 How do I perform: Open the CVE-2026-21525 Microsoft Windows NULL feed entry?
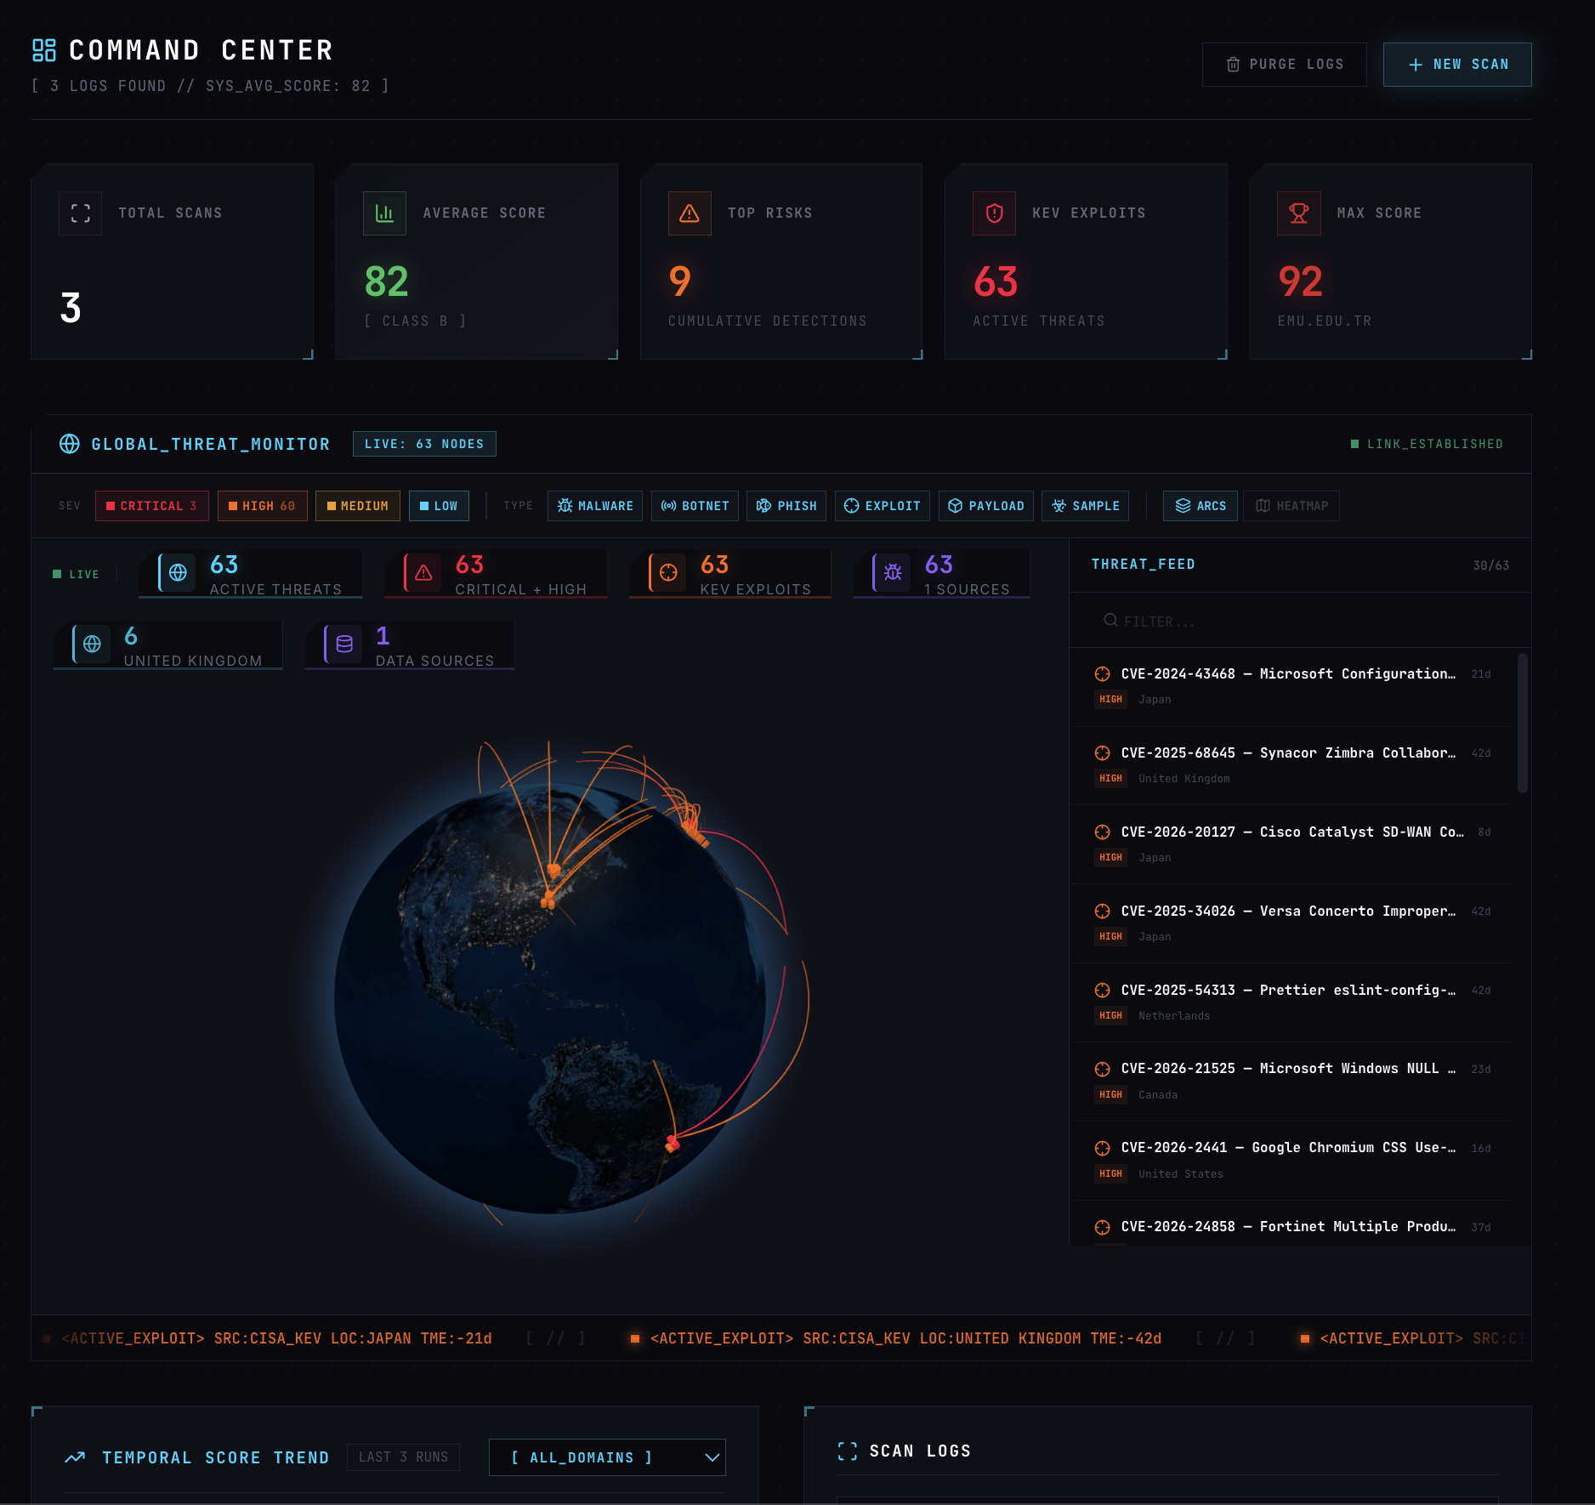pyautogui.click(x=1291, y=1082)
